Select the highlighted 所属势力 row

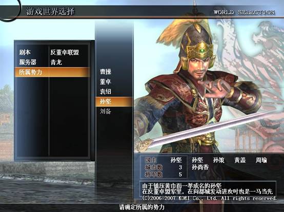coord(52,72)
